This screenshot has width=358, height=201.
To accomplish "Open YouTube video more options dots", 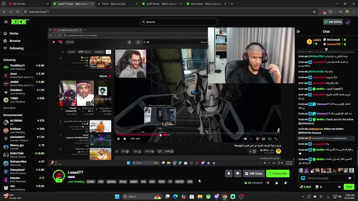I will [x=117, y=151].
